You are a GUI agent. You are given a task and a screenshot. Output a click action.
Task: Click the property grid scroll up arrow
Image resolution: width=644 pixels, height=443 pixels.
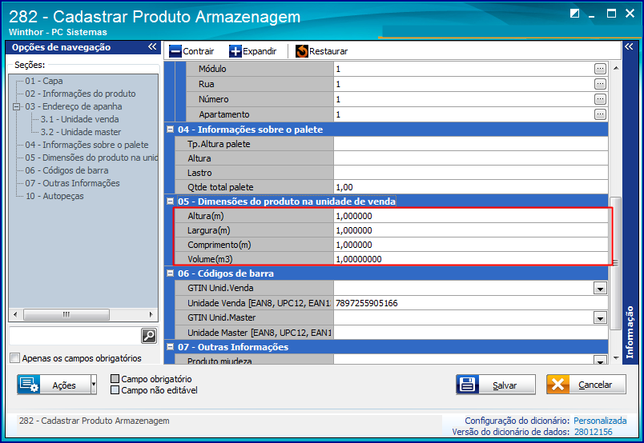pyautogui.click(x=616, y=68)
